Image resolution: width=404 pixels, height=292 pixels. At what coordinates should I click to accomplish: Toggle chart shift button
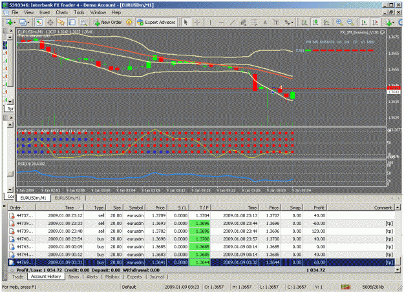point(375,23)
